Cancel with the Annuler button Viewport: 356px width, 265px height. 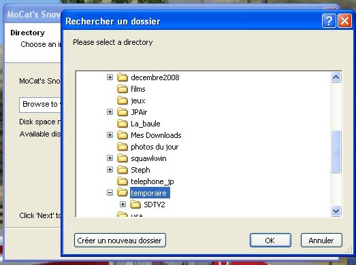(321, 241)
